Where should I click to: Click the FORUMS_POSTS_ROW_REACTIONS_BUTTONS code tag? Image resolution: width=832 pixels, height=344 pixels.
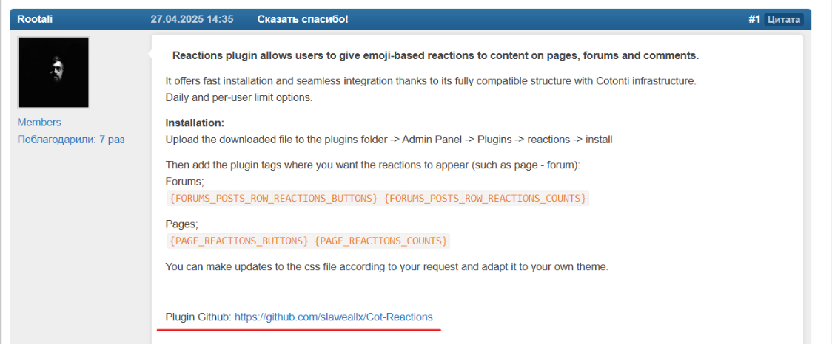[273, 199]
